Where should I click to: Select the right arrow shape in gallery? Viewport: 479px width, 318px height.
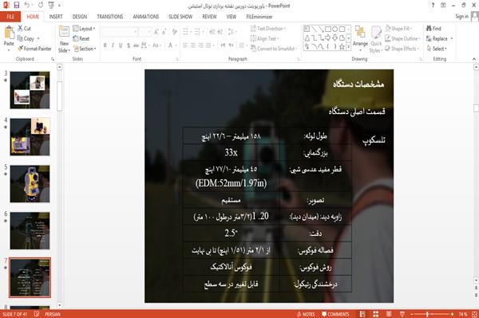(328, 37)
